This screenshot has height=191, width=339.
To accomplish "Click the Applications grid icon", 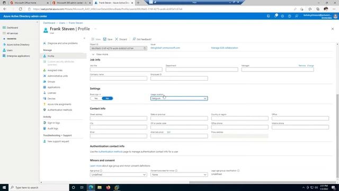I will click(x=44, y=87).
